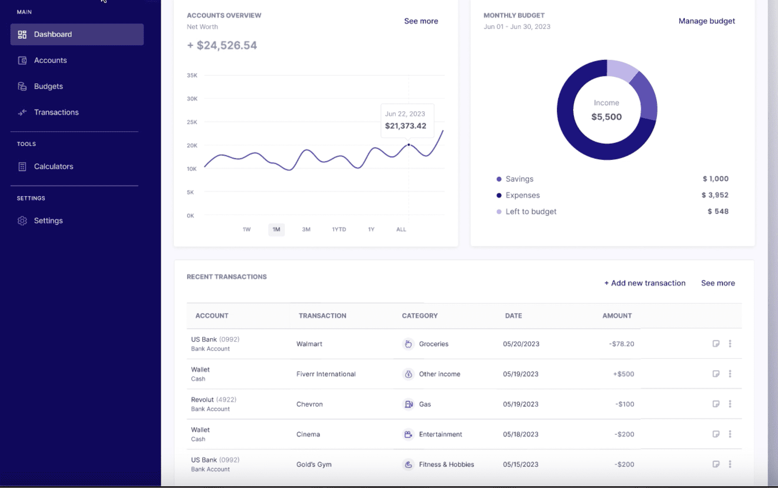
Task: Click the Fitness & Hobbies category icon
Action: pyautogui.click(x=408, y=465)
